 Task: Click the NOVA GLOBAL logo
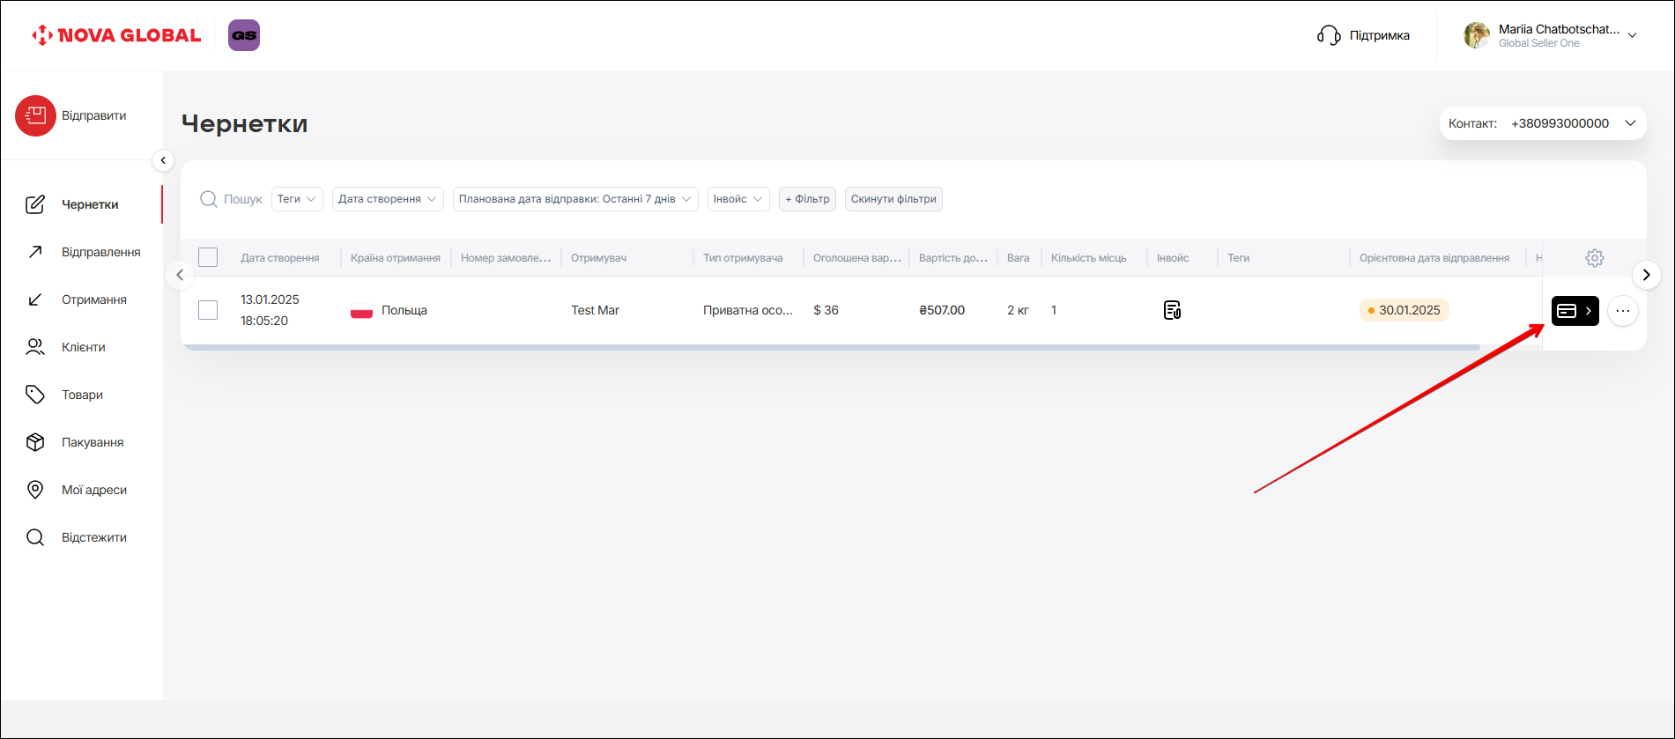point(116,35)
